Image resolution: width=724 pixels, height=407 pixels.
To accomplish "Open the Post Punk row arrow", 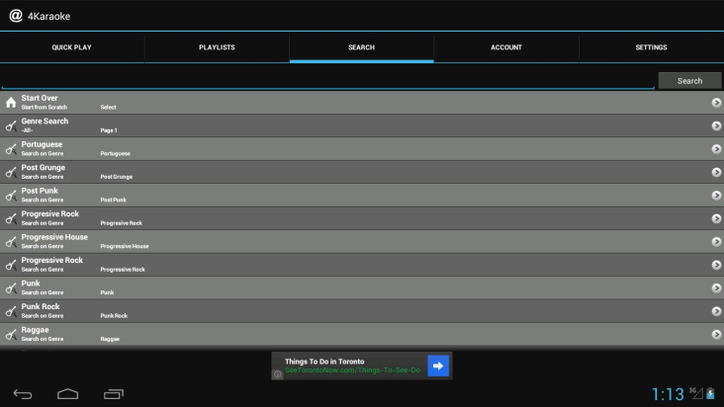I will [716, 195].
